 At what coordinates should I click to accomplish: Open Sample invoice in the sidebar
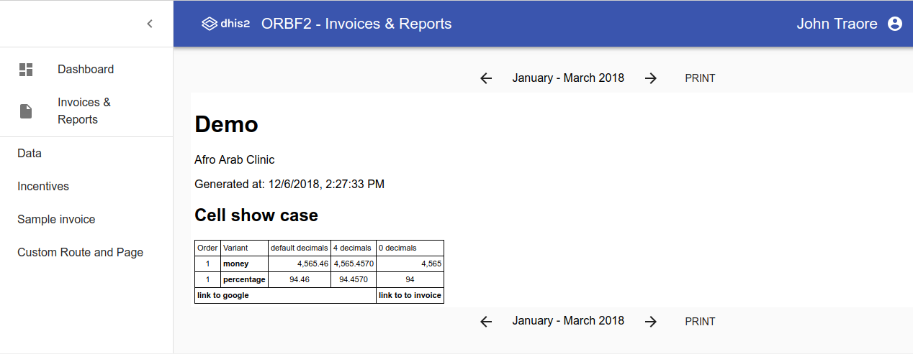point(86,220)
